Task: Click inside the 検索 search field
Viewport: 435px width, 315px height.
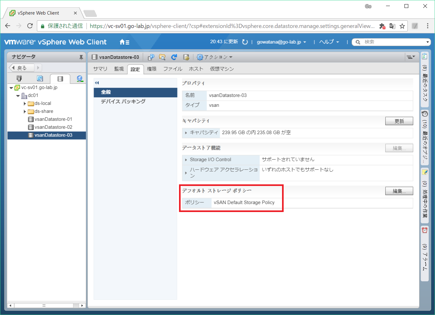Action: (x=393, y=42)
